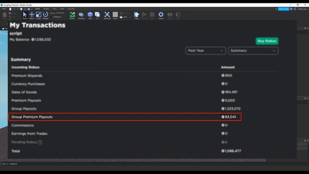
Task: Choose the Scale tool
Action: pyautogui.click(x=39, y=15)
